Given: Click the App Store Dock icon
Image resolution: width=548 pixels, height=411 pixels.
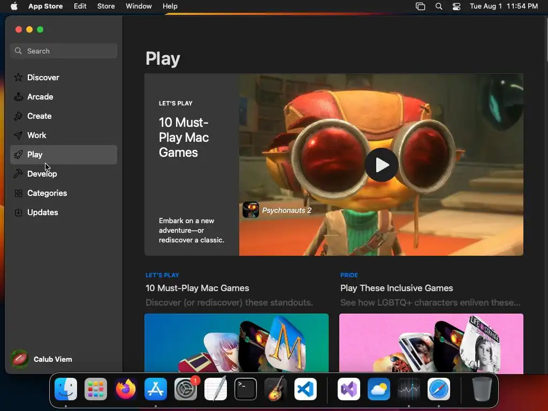Looking at the screenshot, I should pos(156,389).
